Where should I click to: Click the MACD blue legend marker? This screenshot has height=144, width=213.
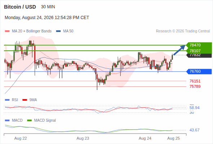tap(7, 121)
